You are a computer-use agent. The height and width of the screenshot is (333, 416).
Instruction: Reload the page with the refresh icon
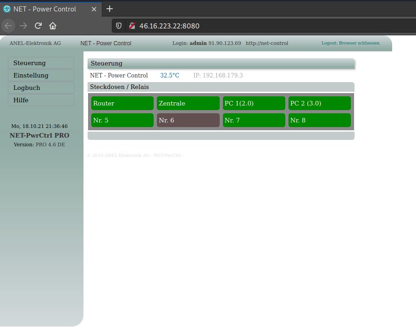tap(38, 26)
